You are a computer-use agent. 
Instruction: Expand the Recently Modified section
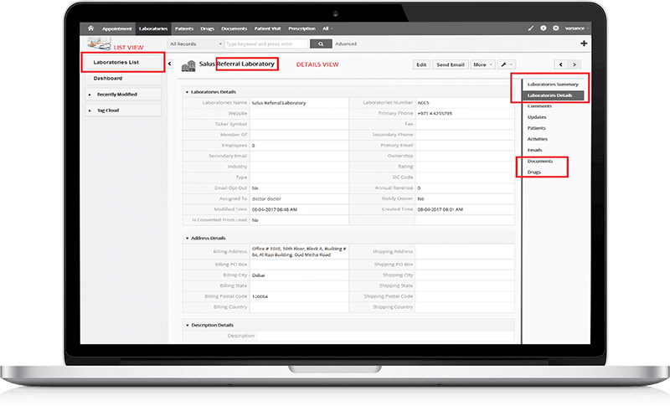pos(123,95)
